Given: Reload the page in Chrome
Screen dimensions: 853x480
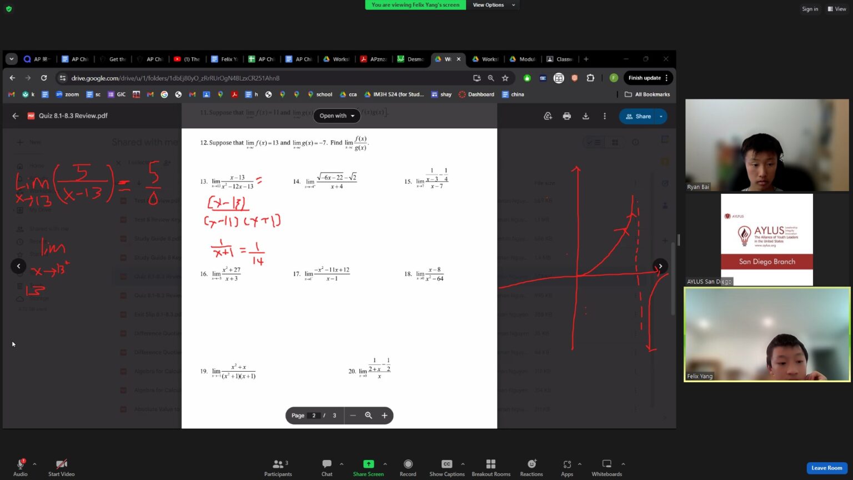Looking at the screenshot, I should (x=44, y=78).
